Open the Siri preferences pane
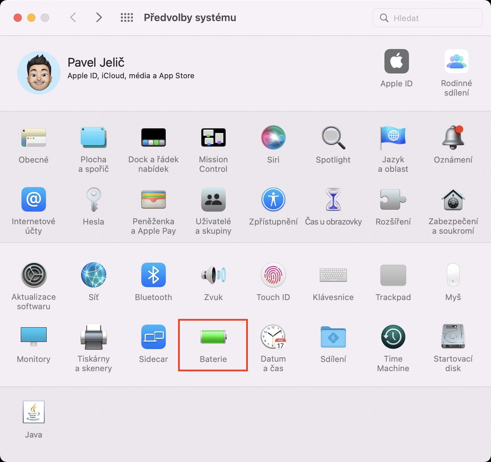The height and width of the screenshot is (462, 491). (x=273, y=138)
